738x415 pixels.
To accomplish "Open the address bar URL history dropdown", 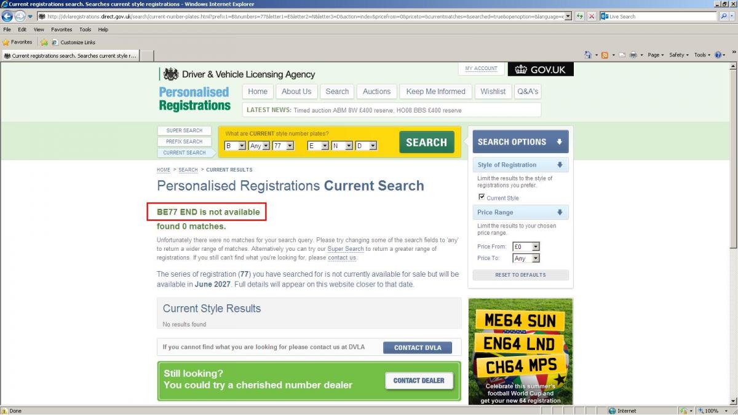I will click(x=568, y=16).
